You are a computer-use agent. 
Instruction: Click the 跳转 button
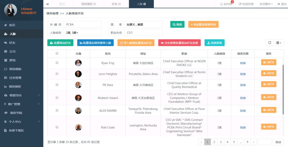tap(278, 142)
